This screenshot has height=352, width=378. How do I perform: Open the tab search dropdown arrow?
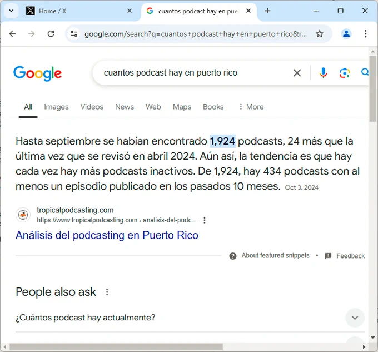pos(11,11)
